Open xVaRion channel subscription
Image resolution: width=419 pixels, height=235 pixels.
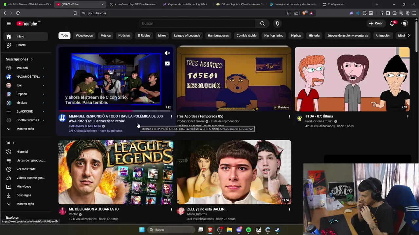tap(26, 68)
